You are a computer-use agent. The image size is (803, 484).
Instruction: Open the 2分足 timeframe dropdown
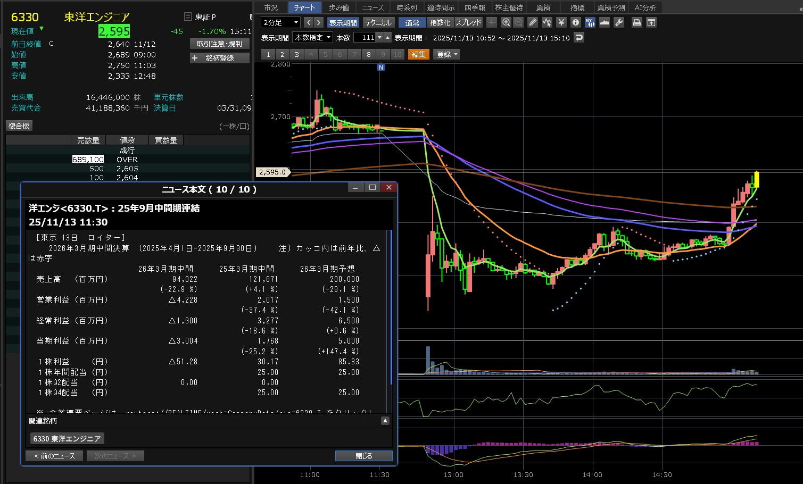pos(280,22)
